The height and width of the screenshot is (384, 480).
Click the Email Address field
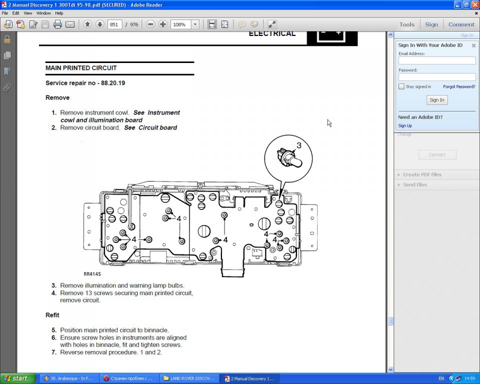click(437, 60)
